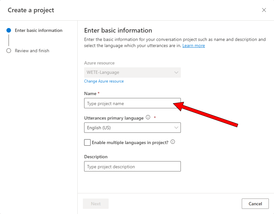Close the Create a project dialog
Screen dimensions: 274x214
click(x=264, y=10)
